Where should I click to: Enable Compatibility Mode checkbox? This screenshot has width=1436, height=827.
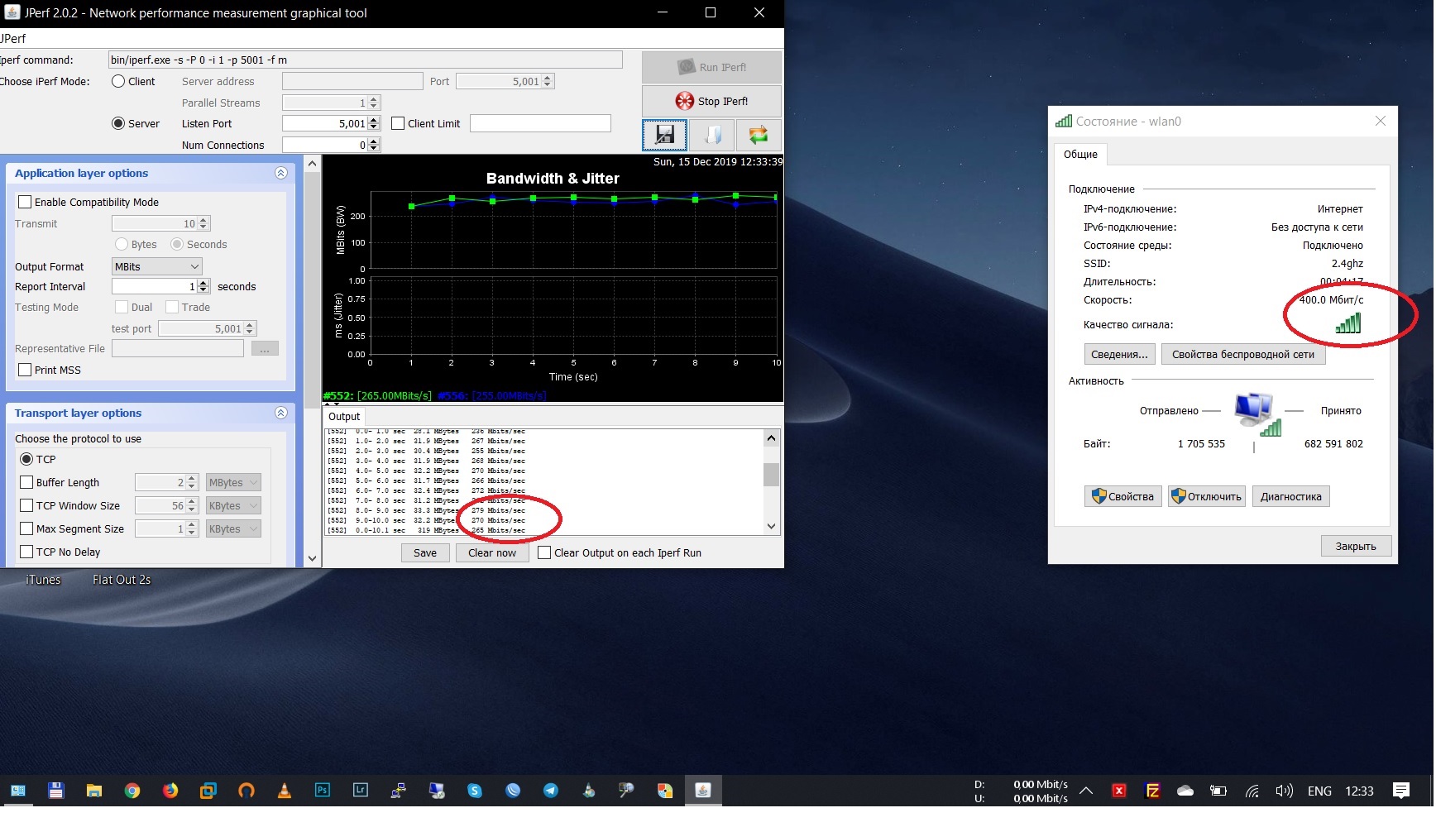pos(25,202)
